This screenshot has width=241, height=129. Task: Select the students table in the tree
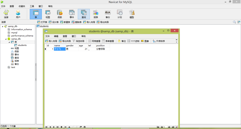(x=22, y=45)
